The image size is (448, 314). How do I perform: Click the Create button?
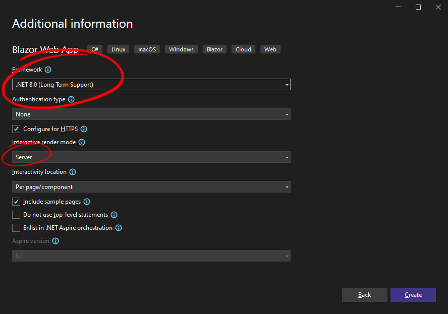(413, 295)
